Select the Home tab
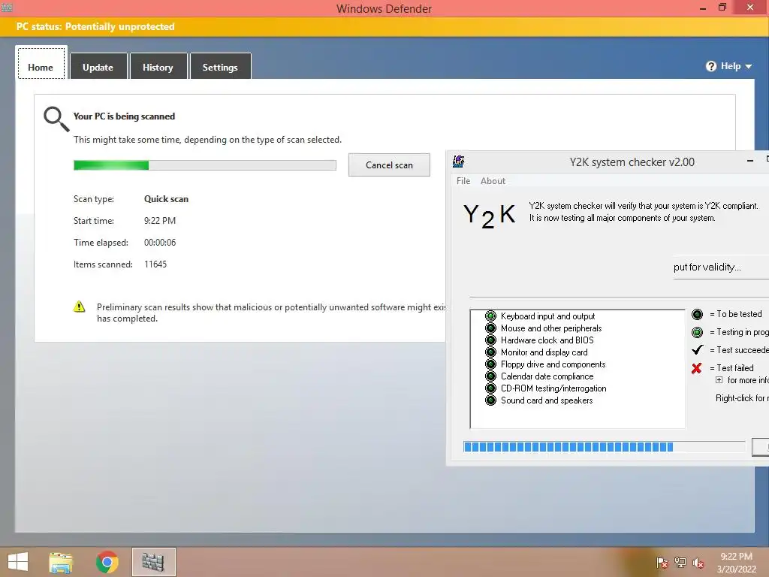Viewport: 769px width, 577px height. (x=41, y=63)
